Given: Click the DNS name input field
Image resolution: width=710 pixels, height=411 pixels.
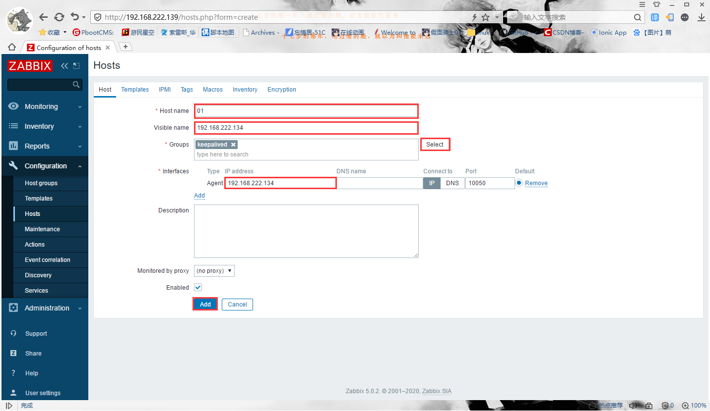Looking at the screenshot, I should (380, 183).
